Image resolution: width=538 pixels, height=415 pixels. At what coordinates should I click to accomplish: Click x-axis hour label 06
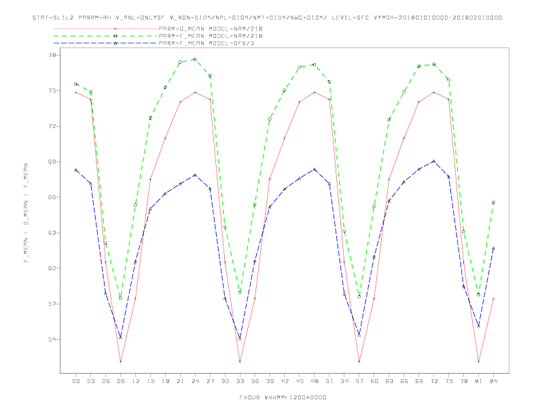[106, 381]
